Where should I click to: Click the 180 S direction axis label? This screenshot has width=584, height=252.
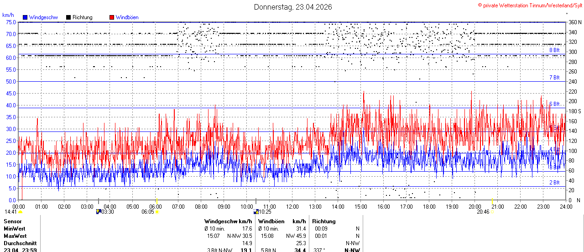[574, 111]
